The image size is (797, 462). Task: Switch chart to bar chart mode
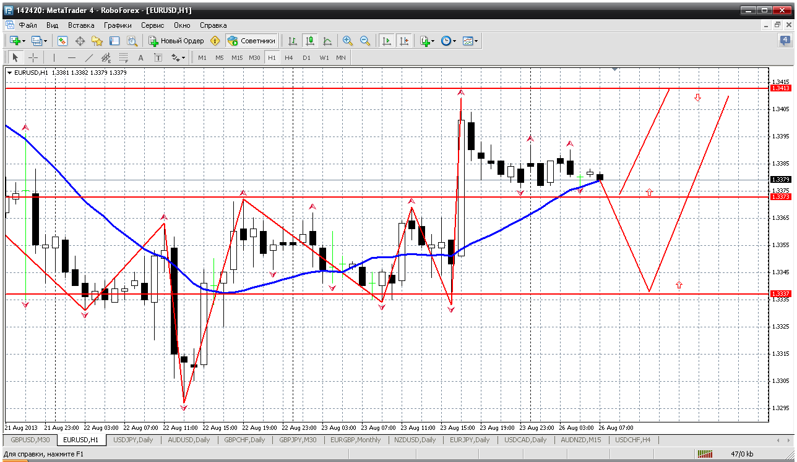[293, 41]
